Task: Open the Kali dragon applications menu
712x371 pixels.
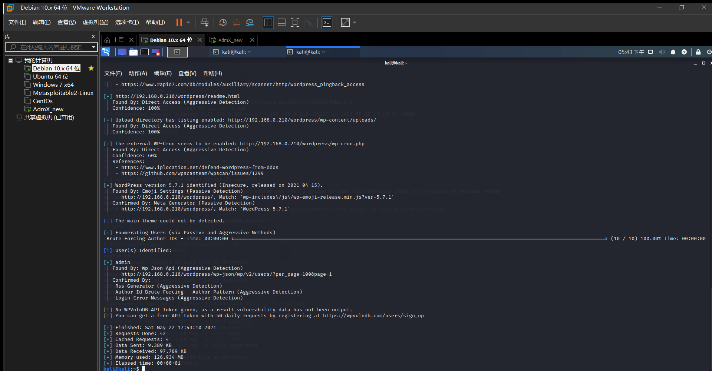Action: point(106,52)
